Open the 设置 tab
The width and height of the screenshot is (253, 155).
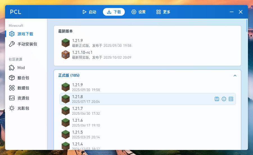[139, 12]
